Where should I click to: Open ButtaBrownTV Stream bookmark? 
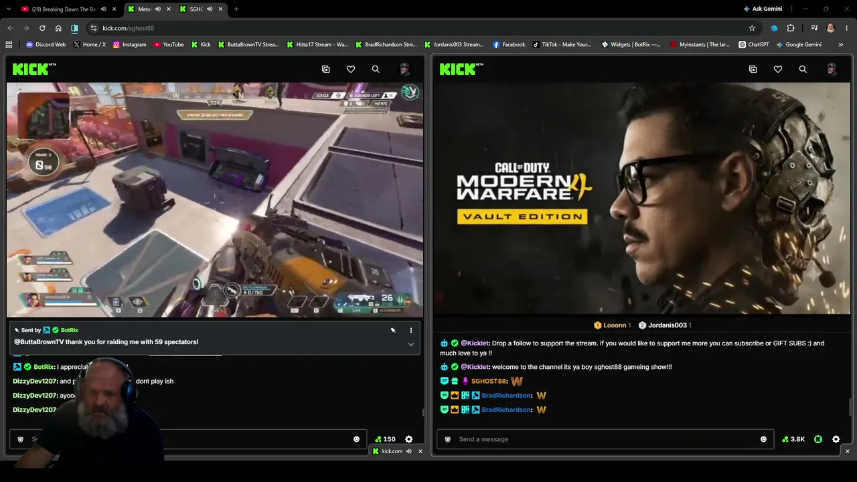[248, 45]
